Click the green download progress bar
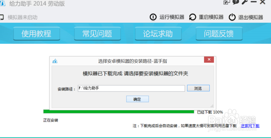This screenshot has height=138, width=271. pyautogui.click(x=119, y=112)
